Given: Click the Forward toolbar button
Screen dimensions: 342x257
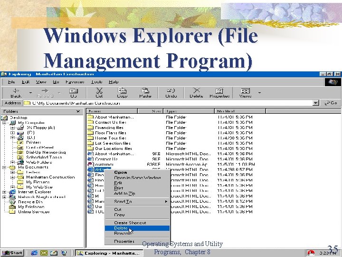Looking at the screenshot, I should (x=45, y=93).
